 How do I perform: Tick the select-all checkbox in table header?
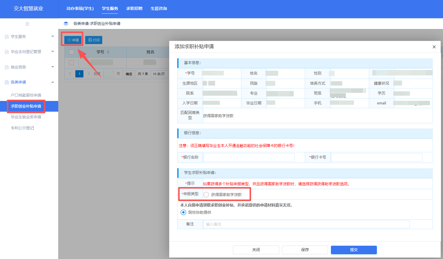point(72,52)
